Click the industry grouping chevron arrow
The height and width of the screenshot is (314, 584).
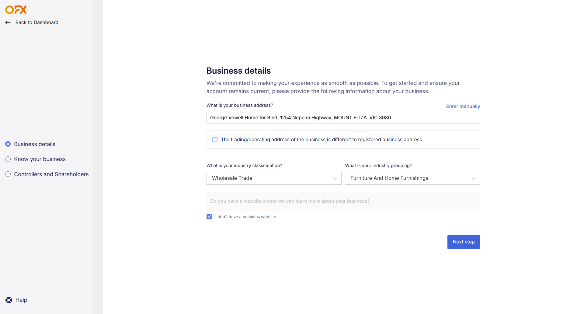point(474,178)
